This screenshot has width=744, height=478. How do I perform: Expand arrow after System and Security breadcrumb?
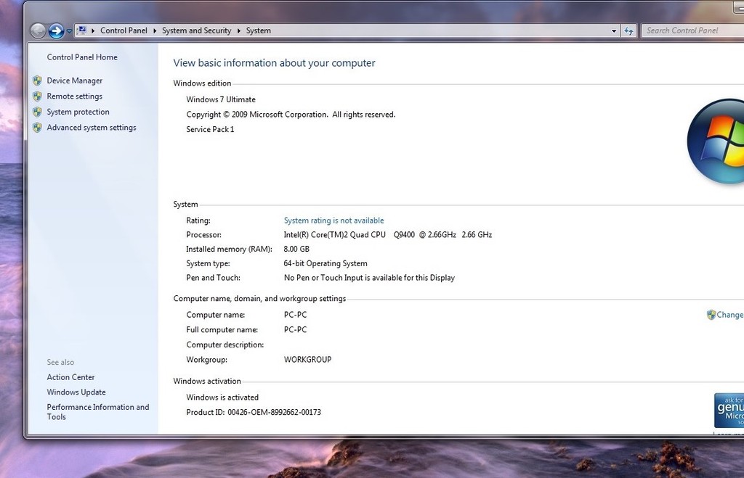point(238,30)
